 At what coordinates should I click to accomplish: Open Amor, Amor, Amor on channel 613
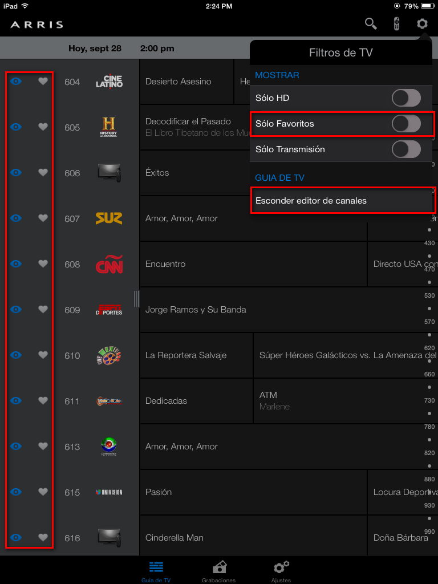(289, 447)
